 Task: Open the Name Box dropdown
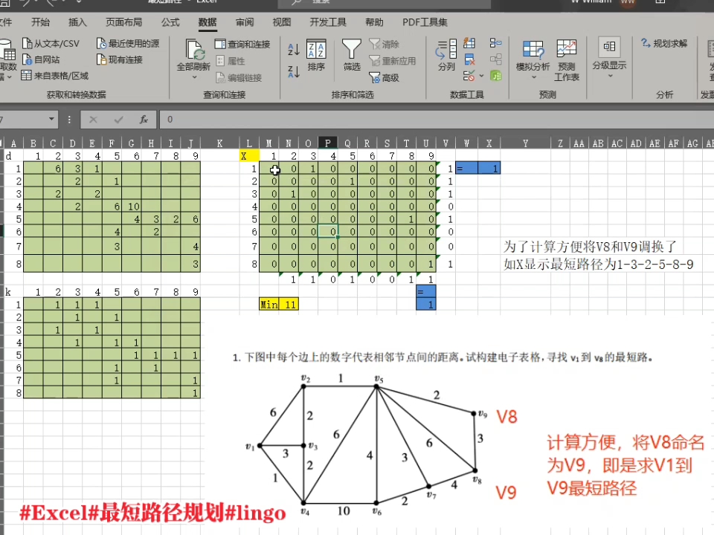[x=51, y=119]
